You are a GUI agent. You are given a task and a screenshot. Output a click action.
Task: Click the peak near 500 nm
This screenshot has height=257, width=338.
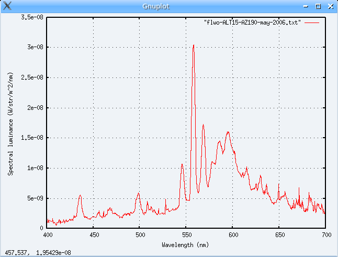pyautogui.click(x=139, y=194)
